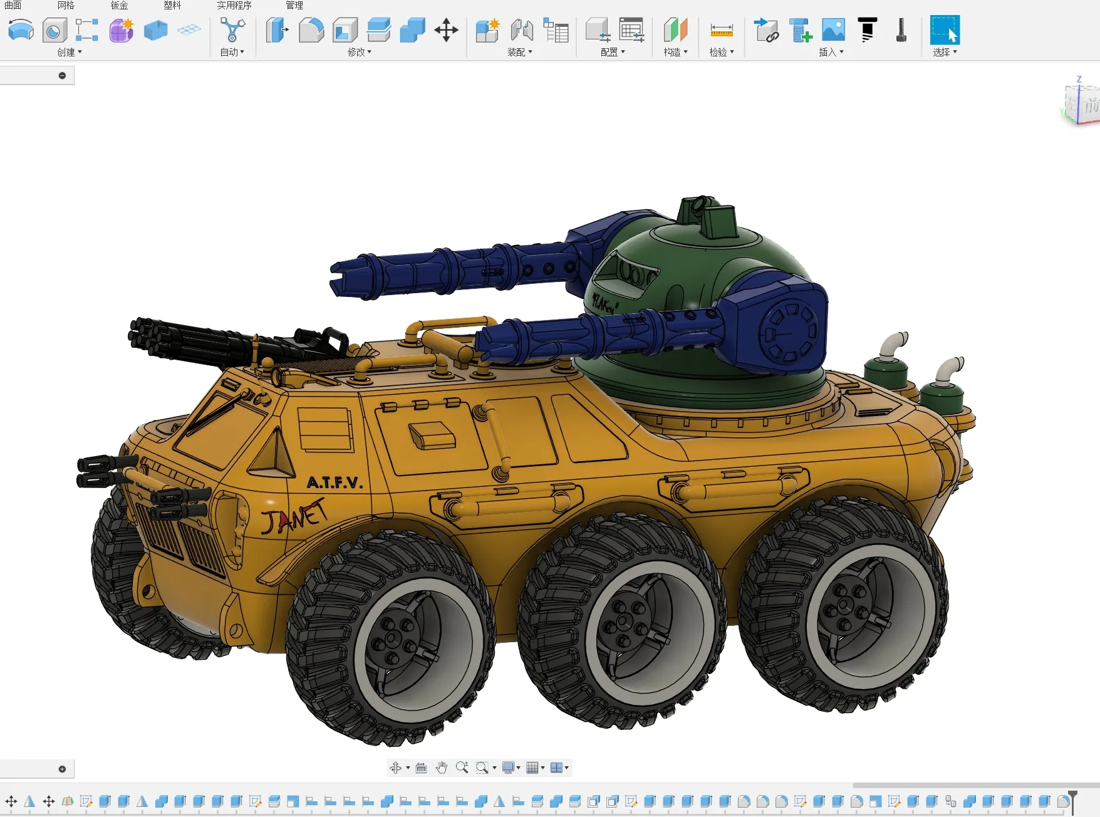Toggle the blue Select tool
This screenshot has height=817, width=1100.
[x=945, y=30]
